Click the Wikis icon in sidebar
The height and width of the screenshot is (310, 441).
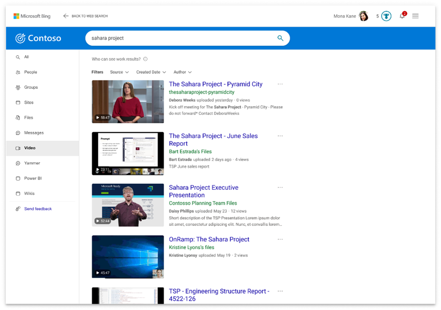[x=18, y=194]
